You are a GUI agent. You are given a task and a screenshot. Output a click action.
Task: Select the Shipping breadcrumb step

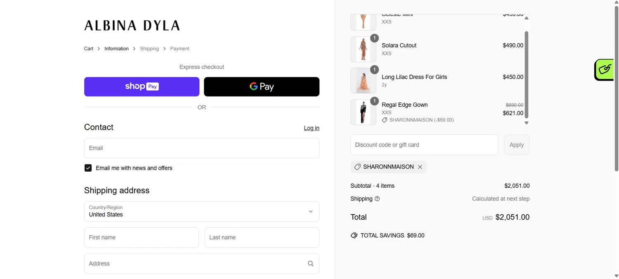(149, 49)
